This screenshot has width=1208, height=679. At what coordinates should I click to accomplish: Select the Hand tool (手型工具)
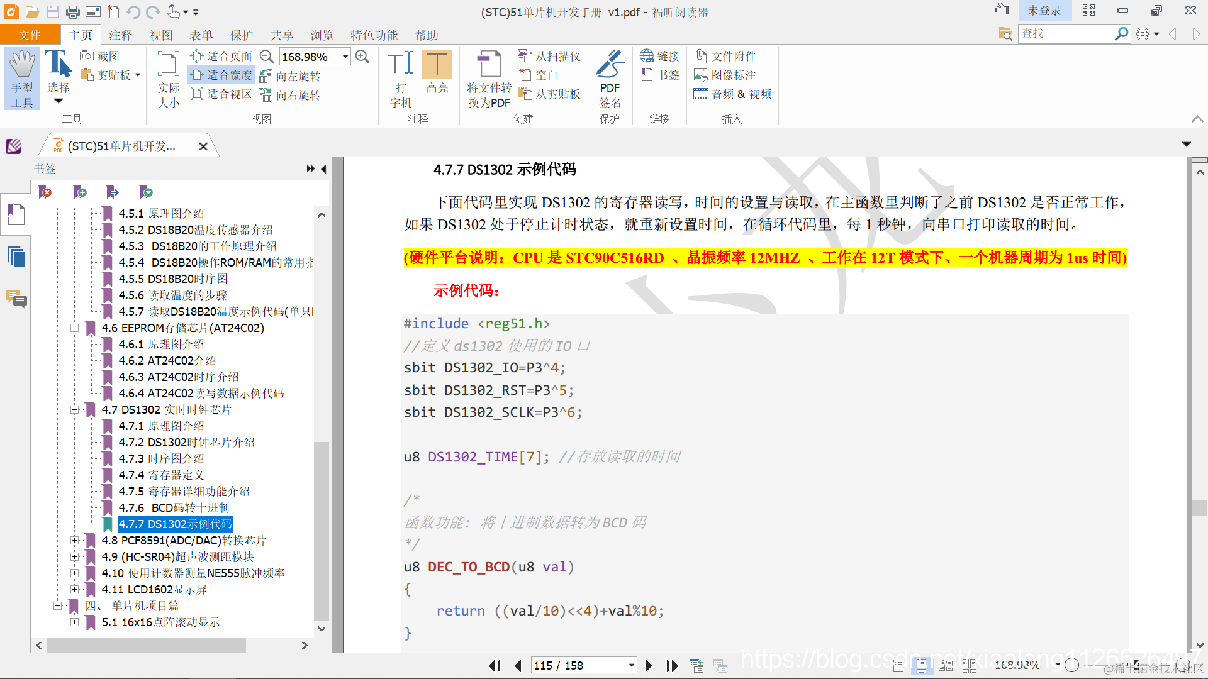[22, 78]
